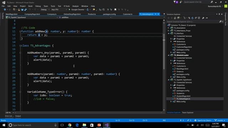The width and height of the screenshot is (228, 128).
Task: Open the File menu
Action: click(3, 6)
